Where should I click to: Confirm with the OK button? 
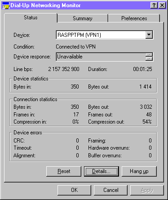point(74,190)
